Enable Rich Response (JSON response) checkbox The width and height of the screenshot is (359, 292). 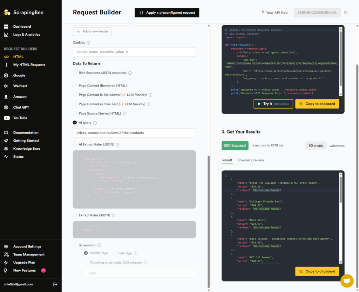pos(75,73)
